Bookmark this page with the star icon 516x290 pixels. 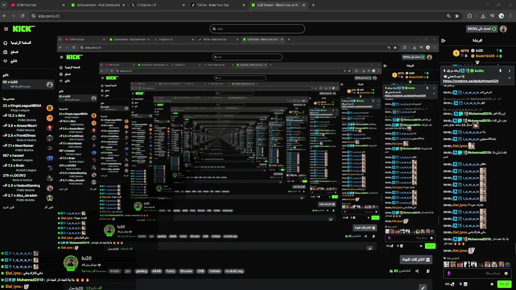click(x=457, y=16)
